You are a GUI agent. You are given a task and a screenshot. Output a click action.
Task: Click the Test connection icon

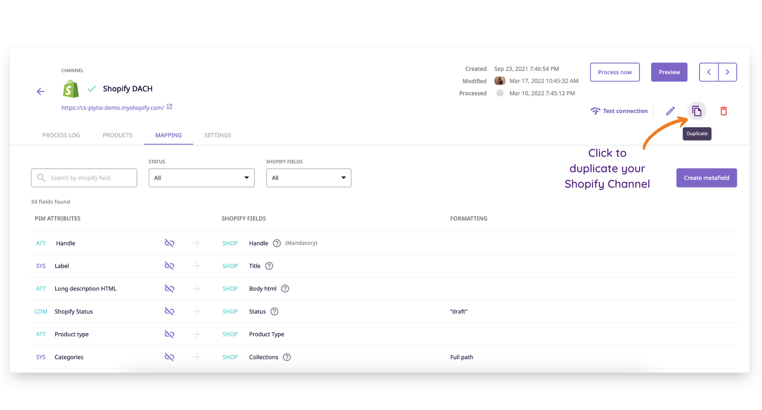[x=595, y=111]
